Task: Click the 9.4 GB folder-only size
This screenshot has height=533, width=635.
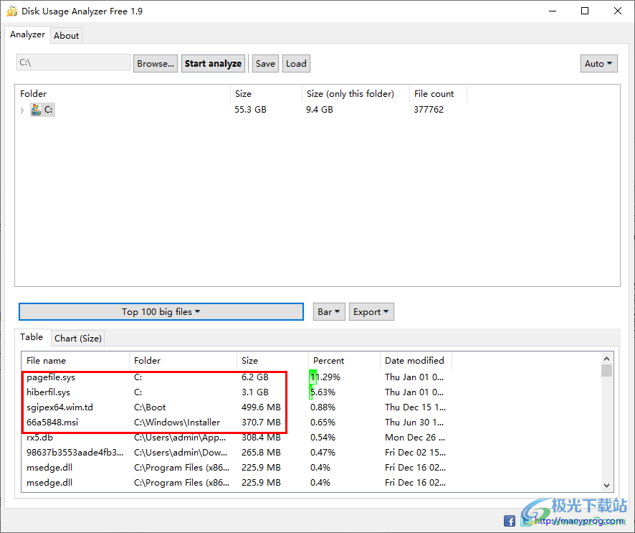Action: [x=320, y=110]
